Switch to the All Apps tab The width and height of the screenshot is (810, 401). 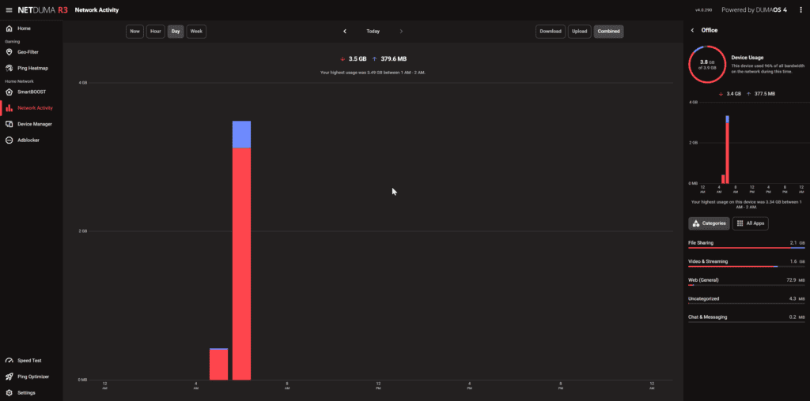click(x=750, y=223)
